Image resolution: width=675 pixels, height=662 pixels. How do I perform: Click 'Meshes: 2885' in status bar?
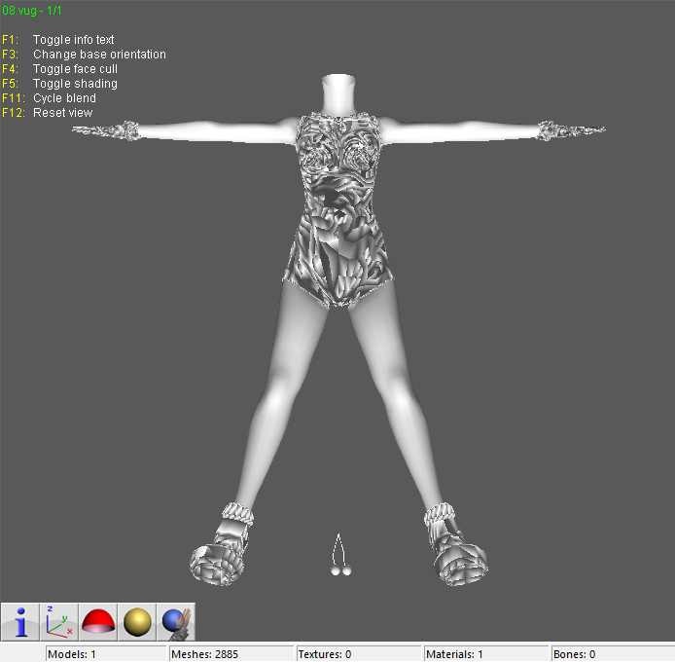[x=231, y=654]
